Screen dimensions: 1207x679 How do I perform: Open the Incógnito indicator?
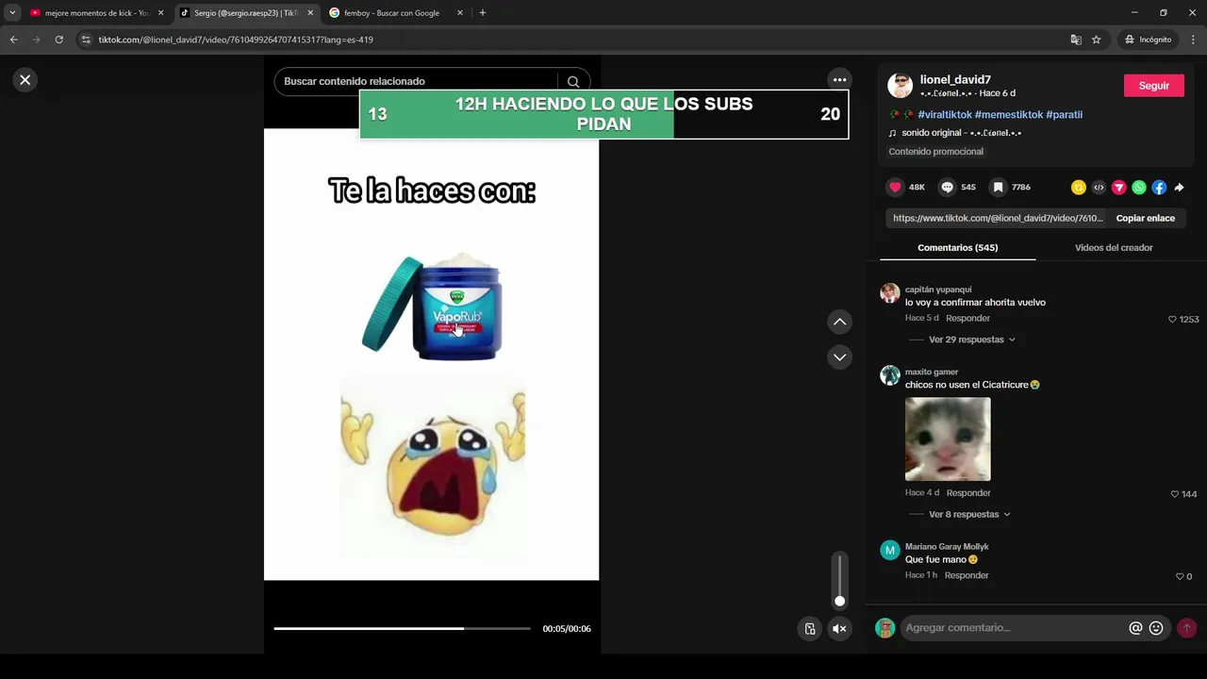tap(1149, 40)
